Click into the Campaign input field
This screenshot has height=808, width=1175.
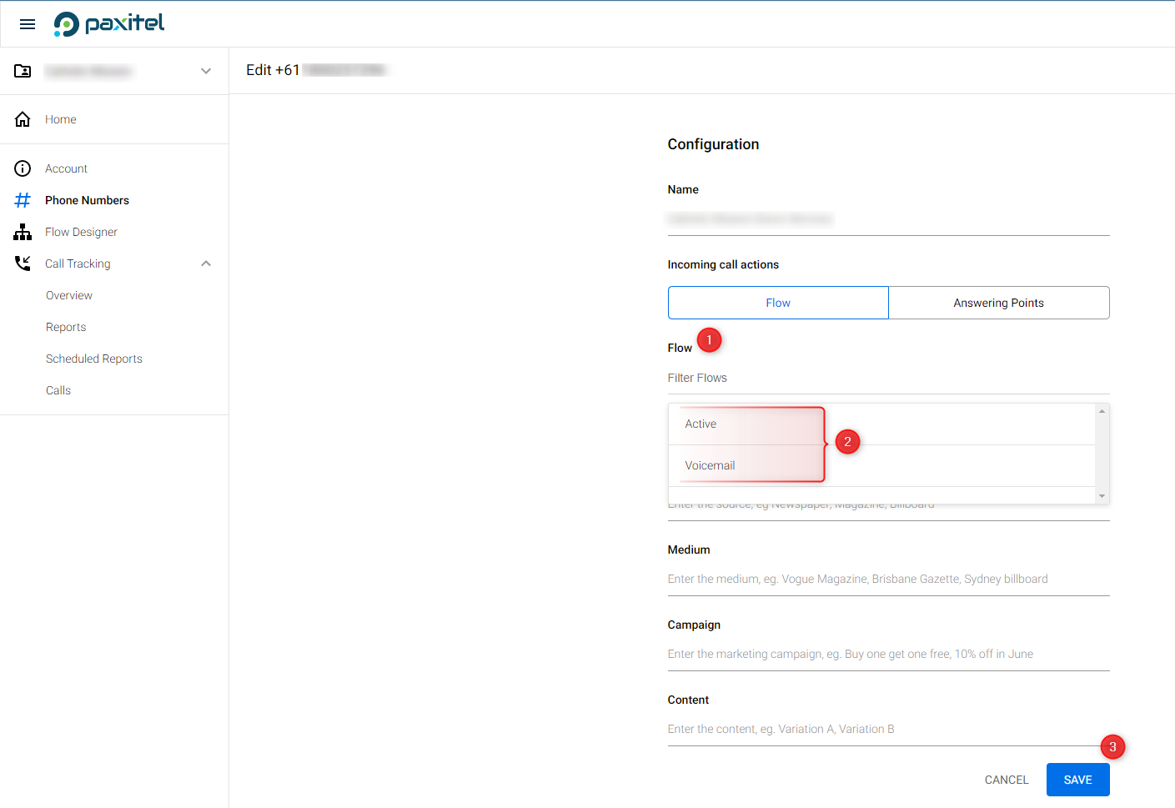click(887, 654)
